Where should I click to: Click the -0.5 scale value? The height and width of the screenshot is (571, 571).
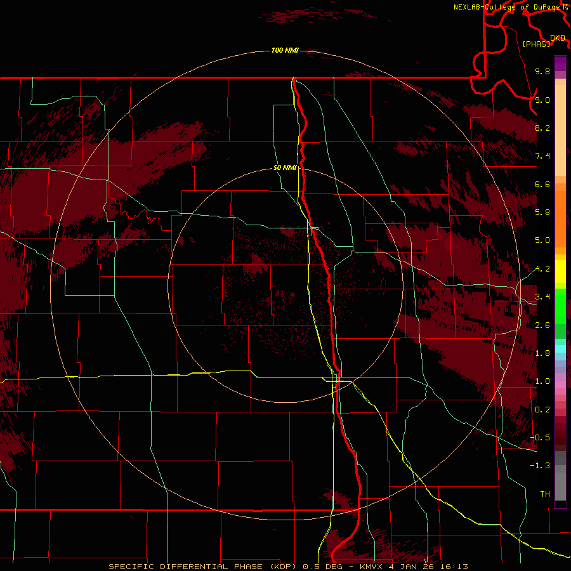(x=540, y=438)
